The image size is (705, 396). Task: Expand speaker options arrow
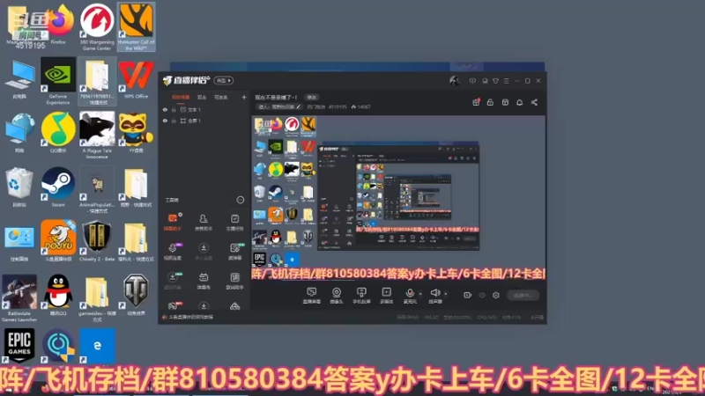[446, 294]
